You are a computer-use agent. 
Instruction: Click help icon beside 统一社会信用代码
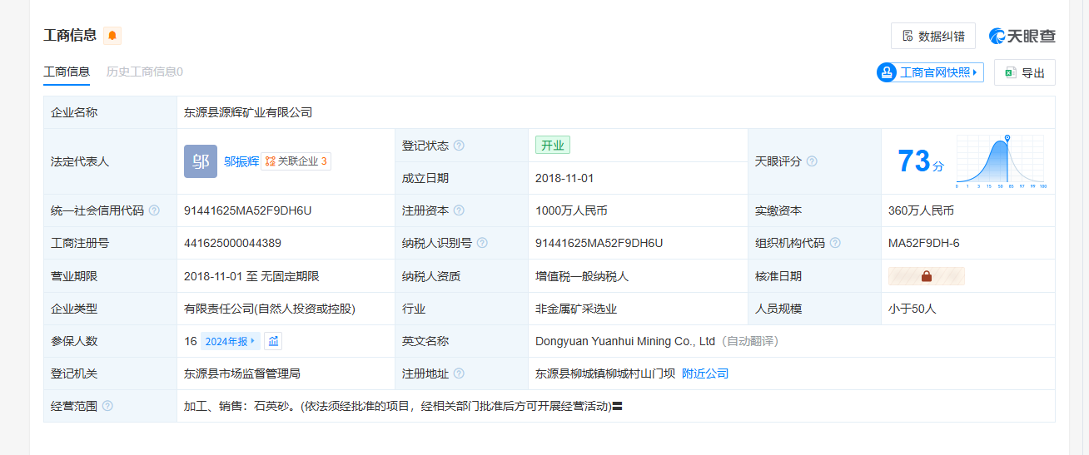click(x=154, y=210)
